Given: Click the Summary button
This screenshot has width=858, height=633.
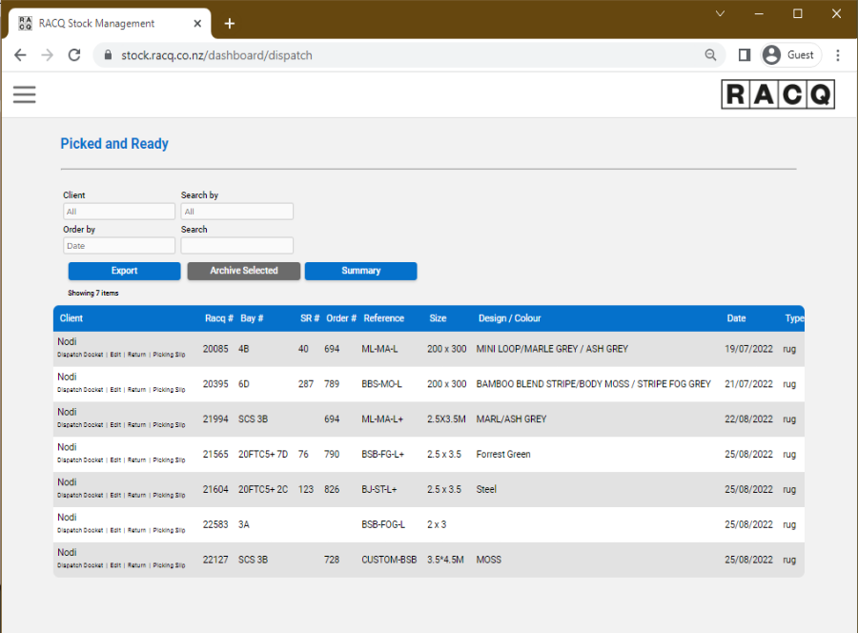Looking at the screenshot, I should click(360, 271).
